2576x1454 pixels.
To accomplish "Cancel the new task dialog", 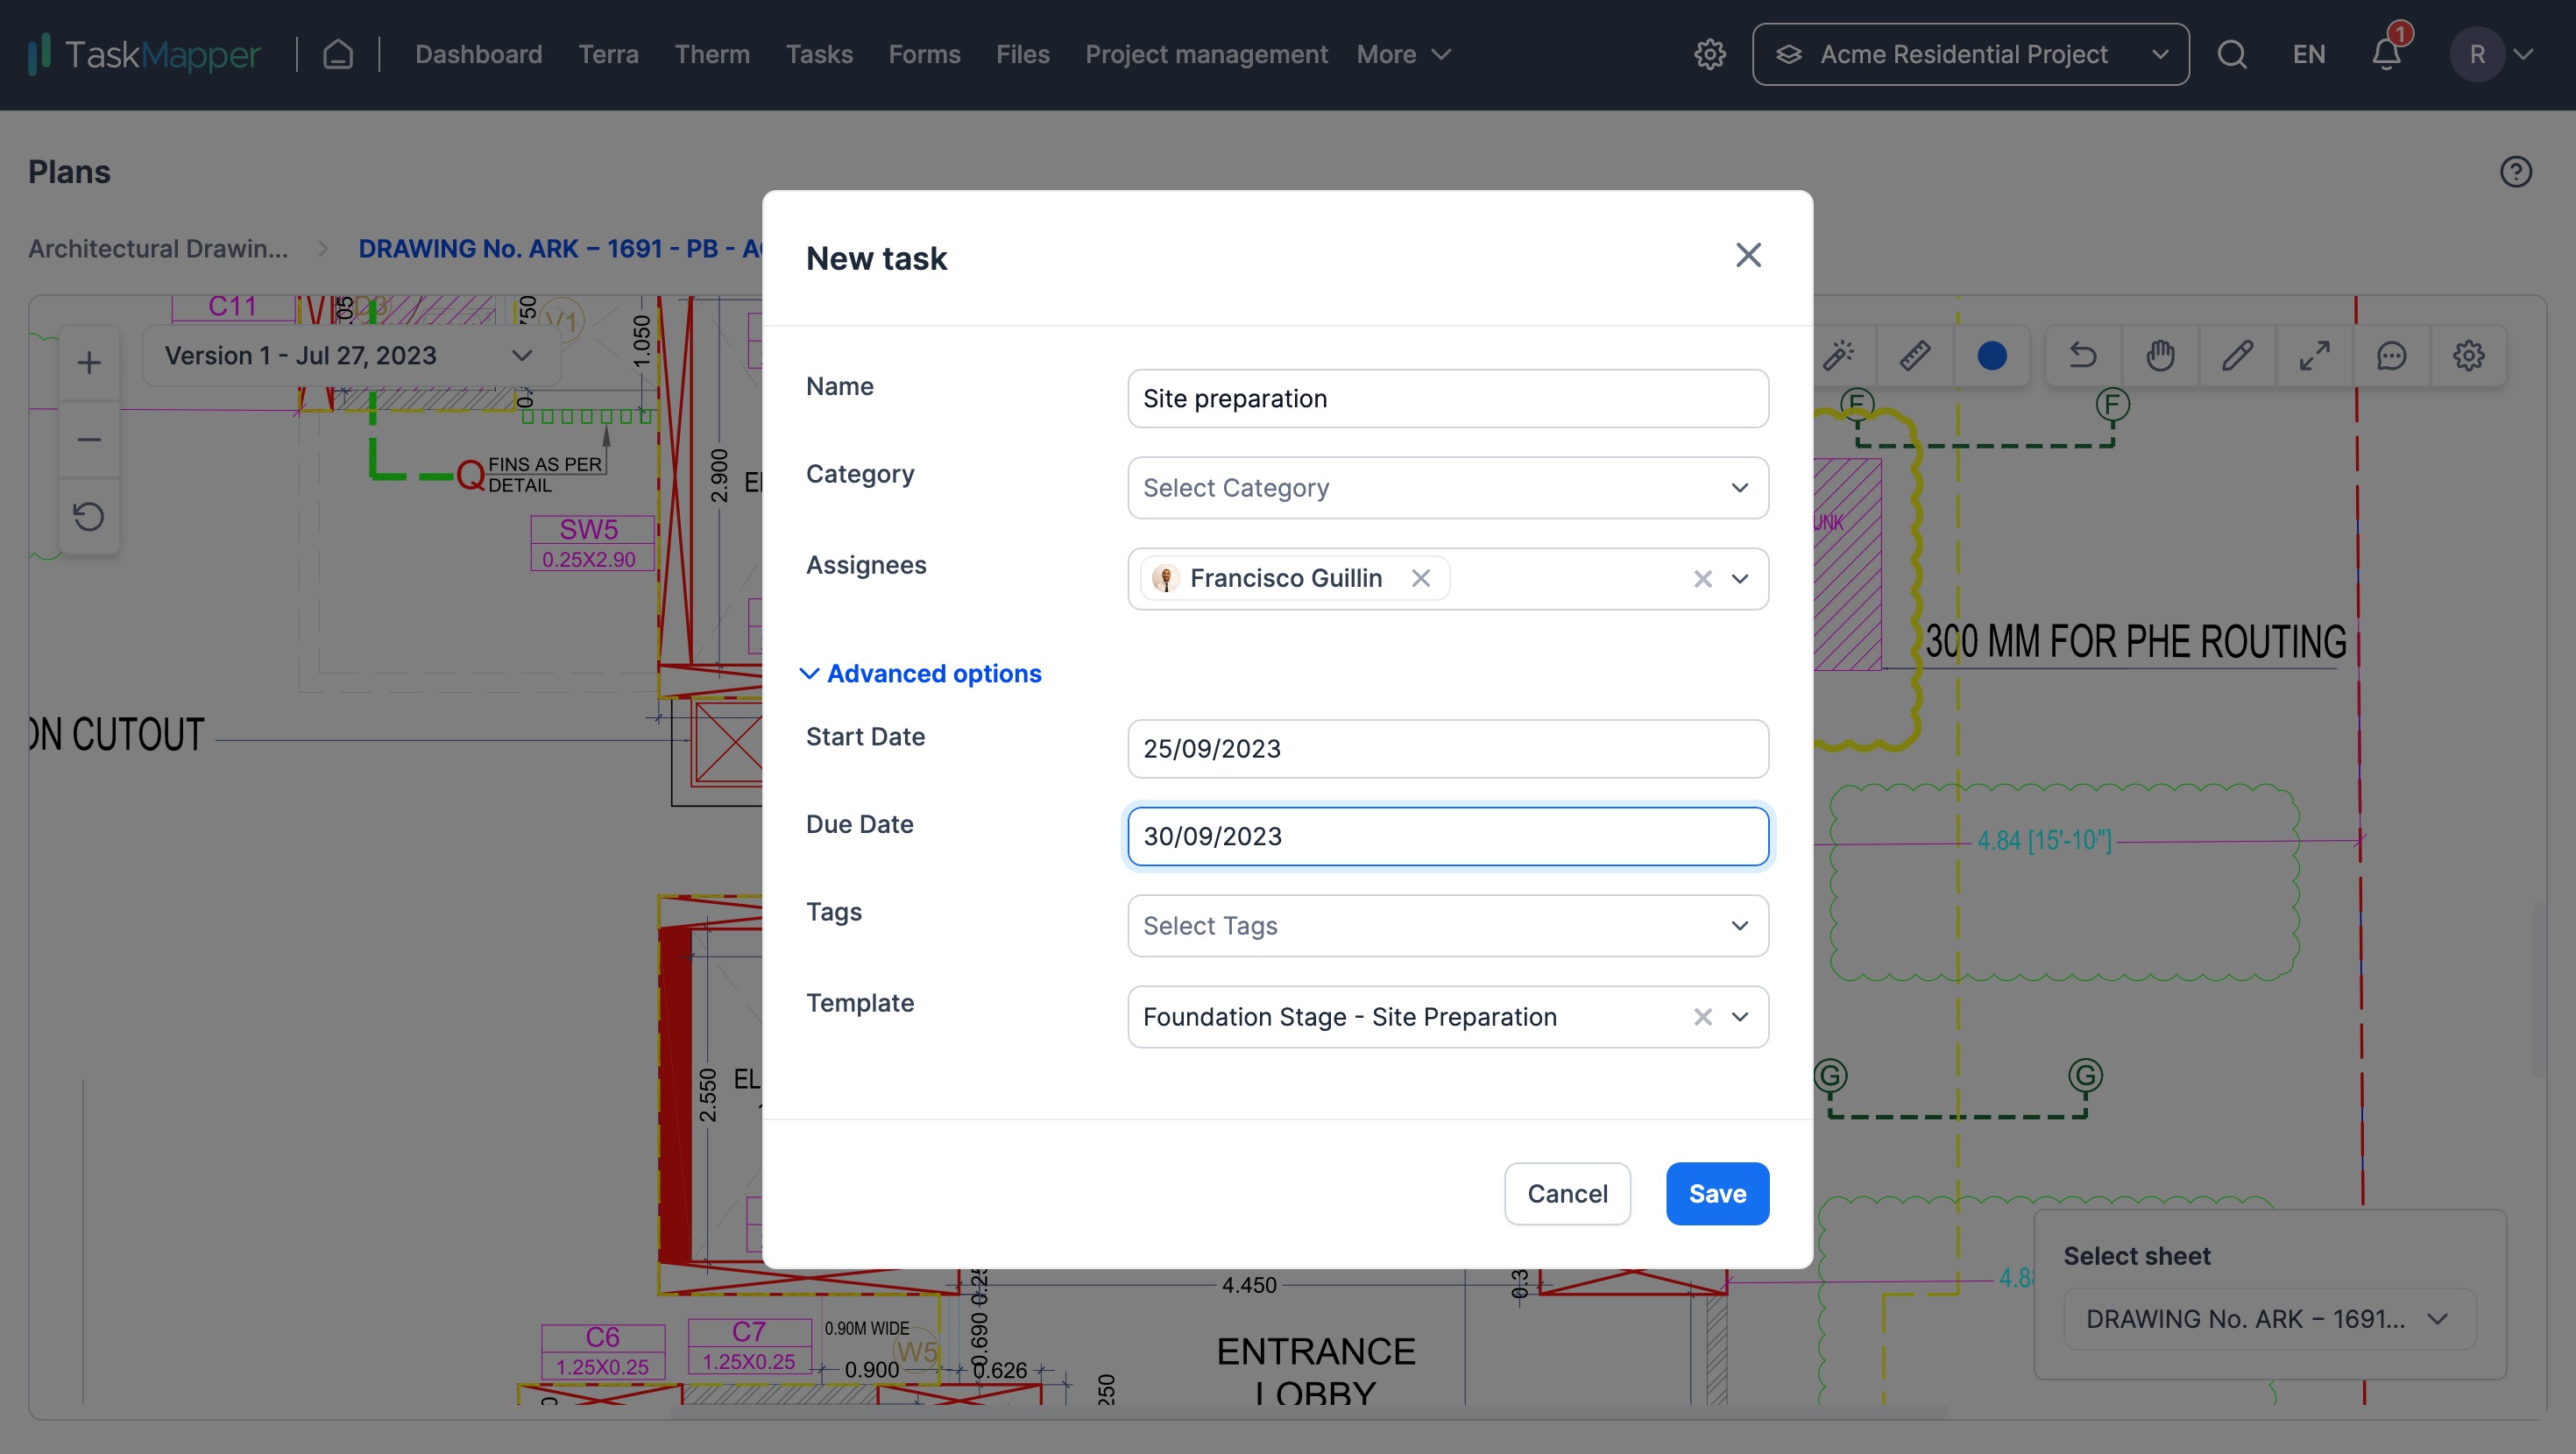I will [x=1567, y=1194].
